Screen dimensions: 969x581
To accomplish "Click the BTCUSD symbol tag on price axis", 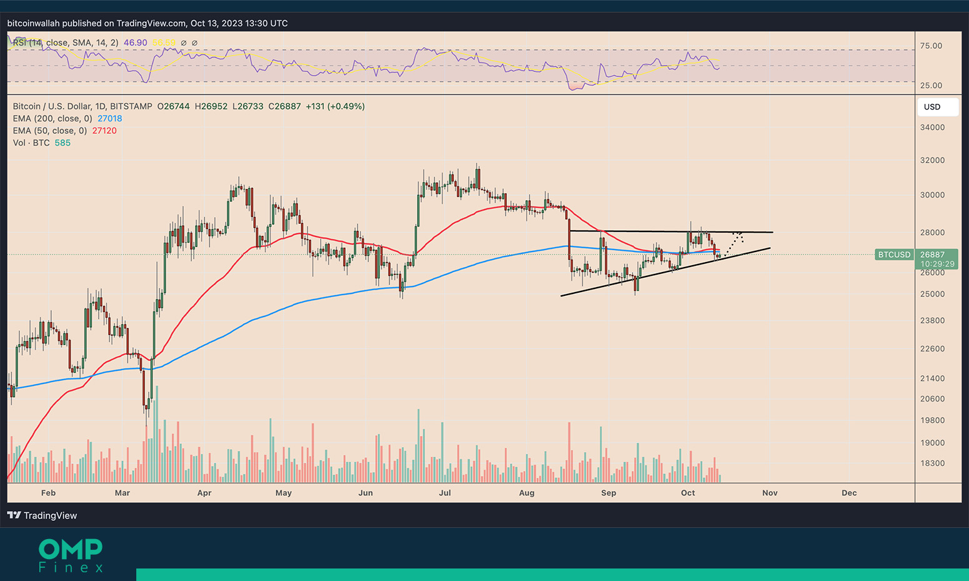I will (x=894, y=255).
